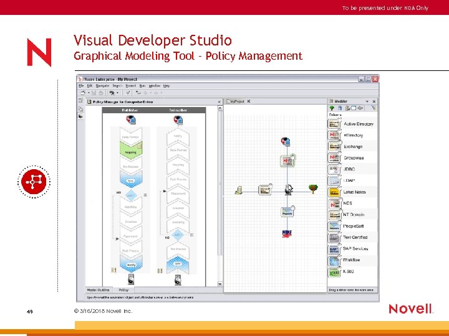Expand the plus box beside Publisher Add decision
Viewport: 449px width, 336px height.
[x=145, y=195]
